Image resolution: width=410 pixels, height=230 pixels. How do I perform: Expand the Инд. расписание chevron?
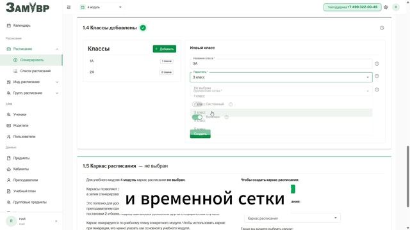point(57,82)
